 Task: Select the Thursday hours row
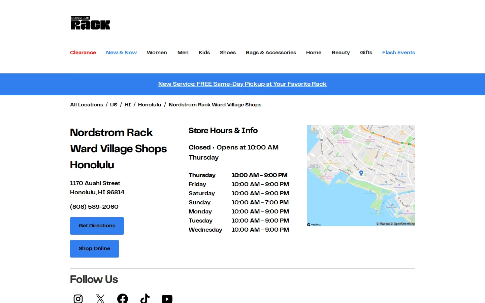(x=238, y=175)
